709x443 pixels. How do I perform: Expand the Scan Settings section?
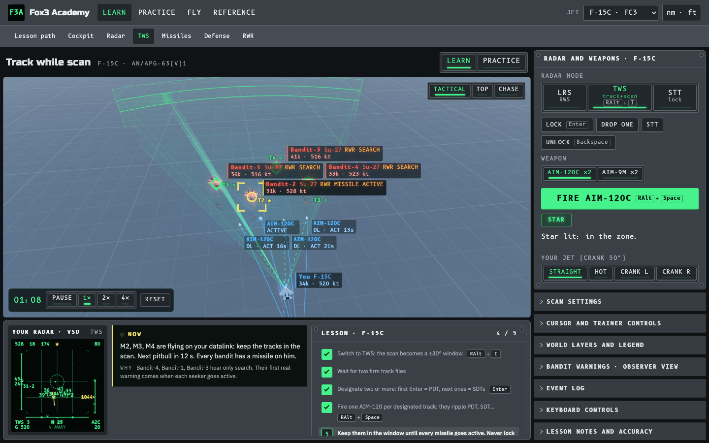[x=620, y=302]
